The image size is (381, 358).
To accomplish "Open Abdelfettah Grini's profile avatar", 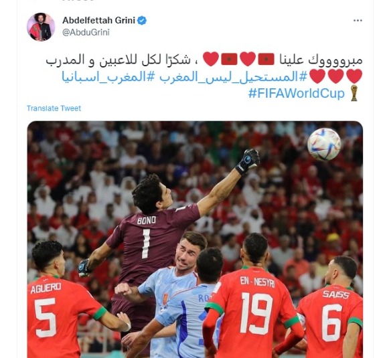I will coord(41,27).
